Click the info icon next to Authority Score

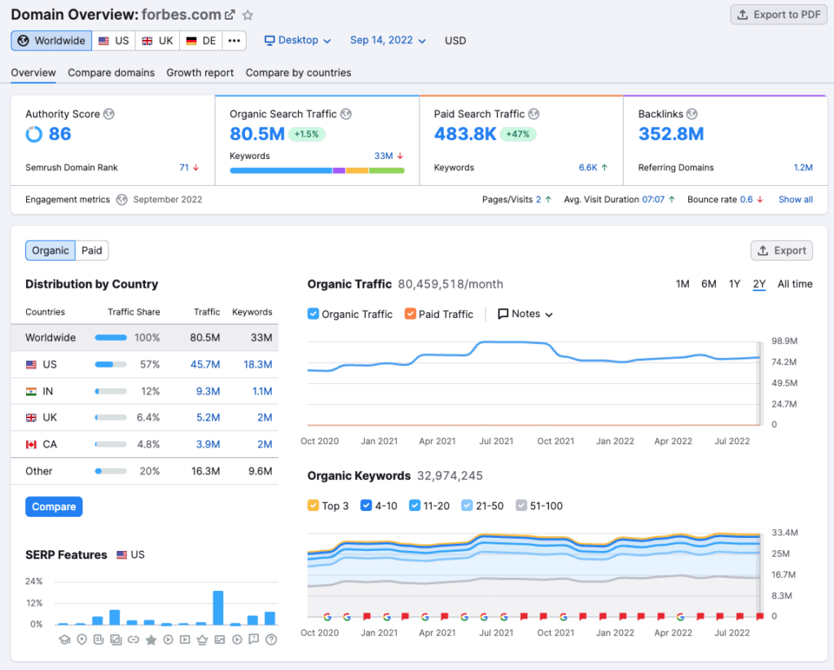(107, 114)
